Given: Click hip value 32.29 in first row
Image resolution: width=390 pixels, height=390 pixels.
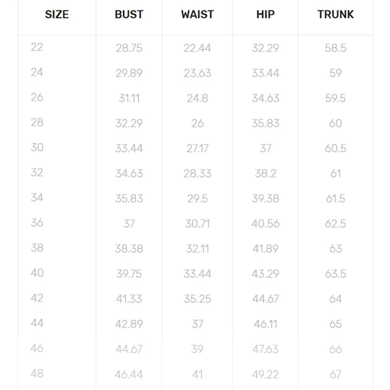Looking at the screenshot, I should pyautogui.click(x=265, y=48).
